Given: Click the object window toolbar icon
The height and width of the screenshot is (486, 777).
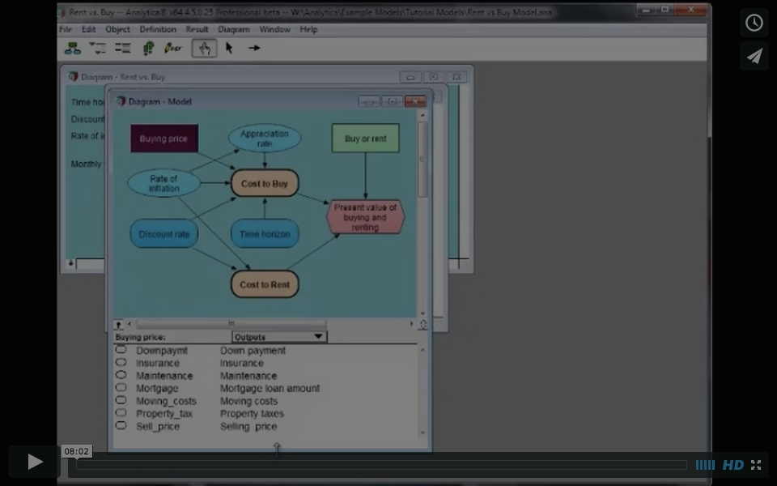Looking at the screenshot, I should (x=123, y=49).
